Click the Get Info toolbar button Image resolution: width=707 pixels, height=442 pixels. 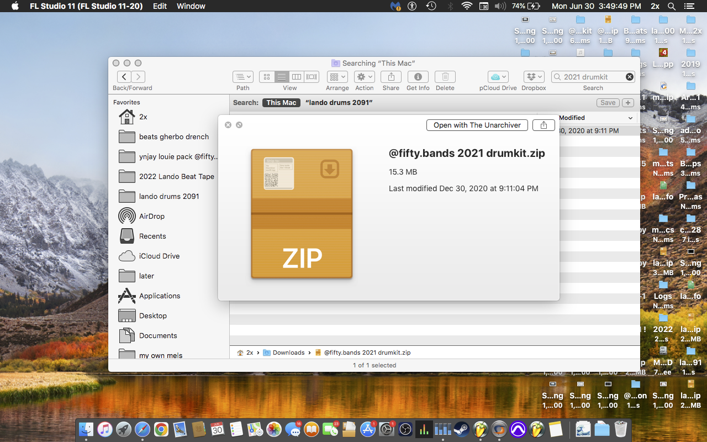tap(418, 77)
